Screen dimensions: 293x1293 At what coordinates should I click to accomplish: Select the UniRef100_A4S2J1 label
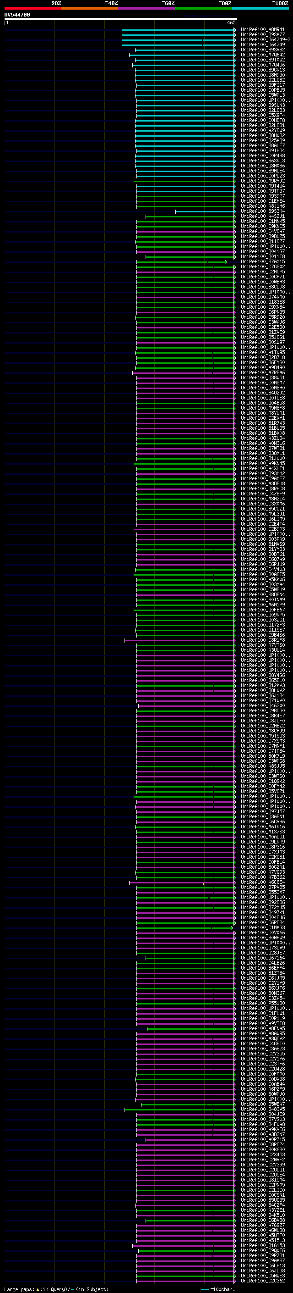click(262, 216)
